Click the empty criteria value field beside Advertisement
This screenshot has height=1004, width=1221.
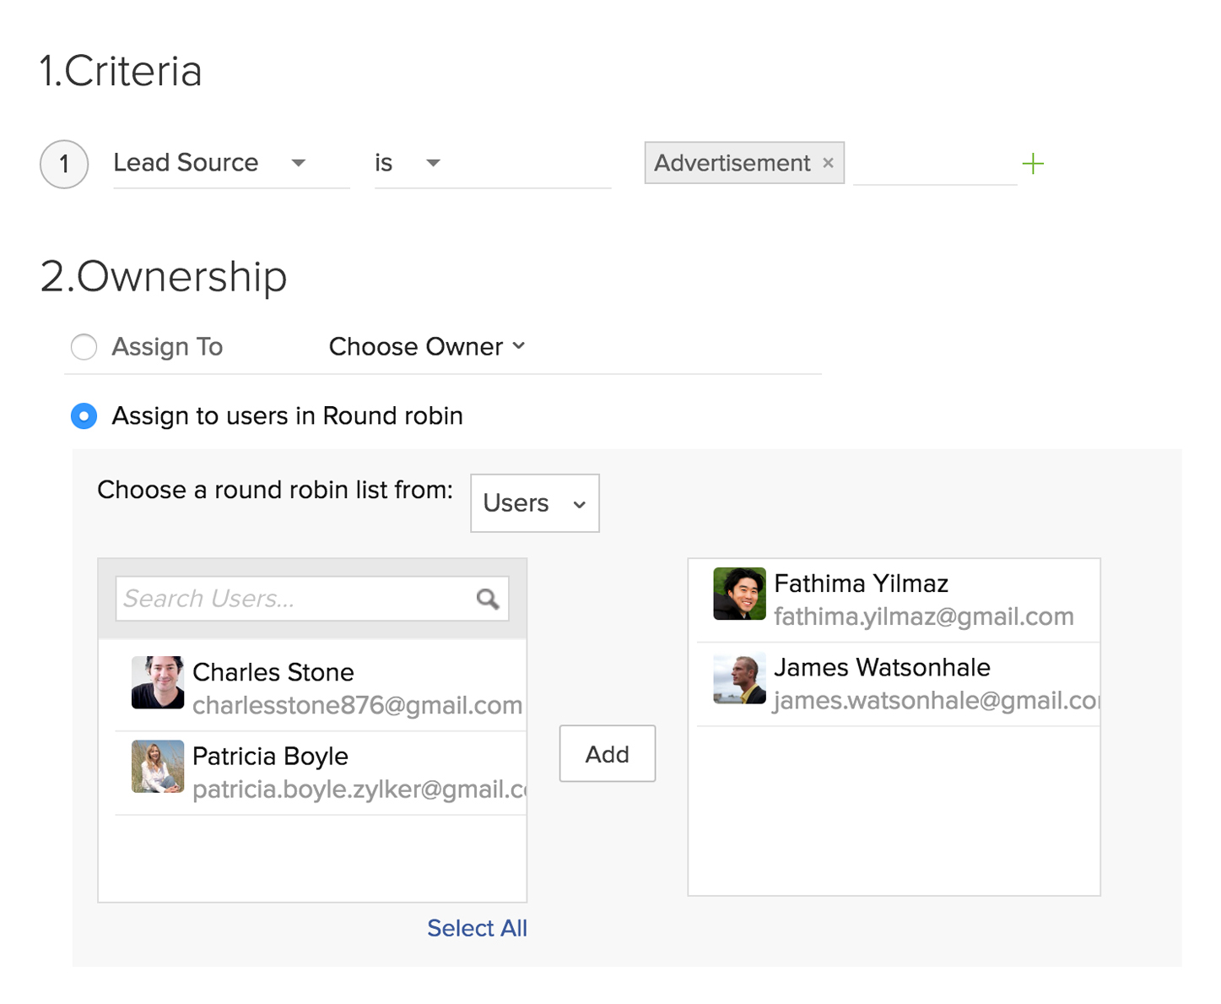click(x=934, y=164)
